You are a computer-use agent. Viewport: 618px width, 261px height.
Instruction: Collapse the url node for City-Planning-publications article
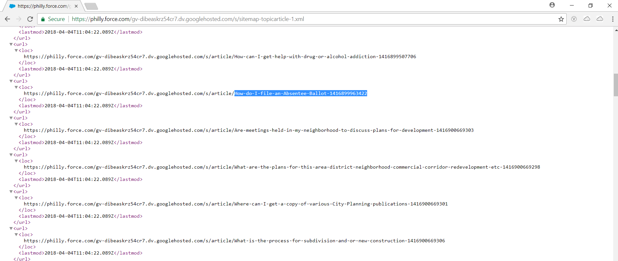click(11, 192)
